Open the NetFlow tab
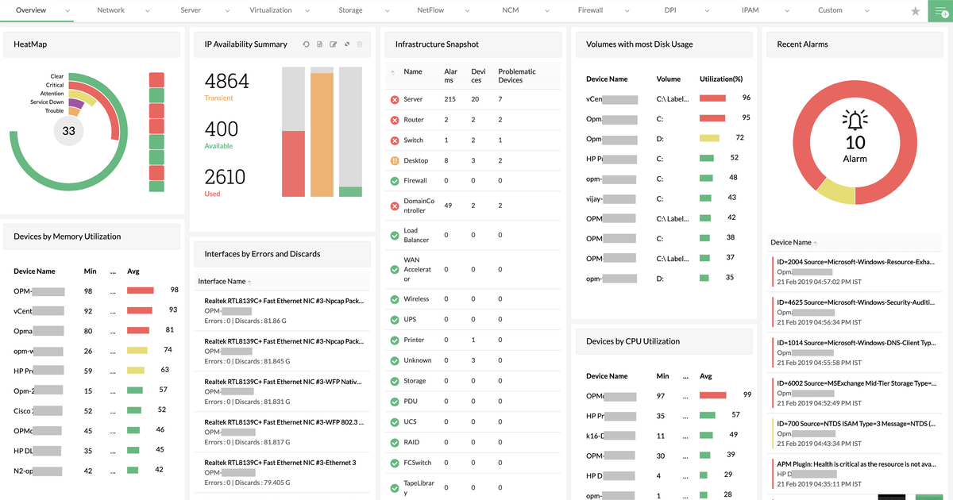The height and width of the screenshot is (500, 953). coord(430,10)
